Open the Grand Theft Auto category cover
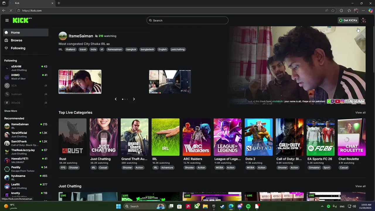 pos(134,137)
